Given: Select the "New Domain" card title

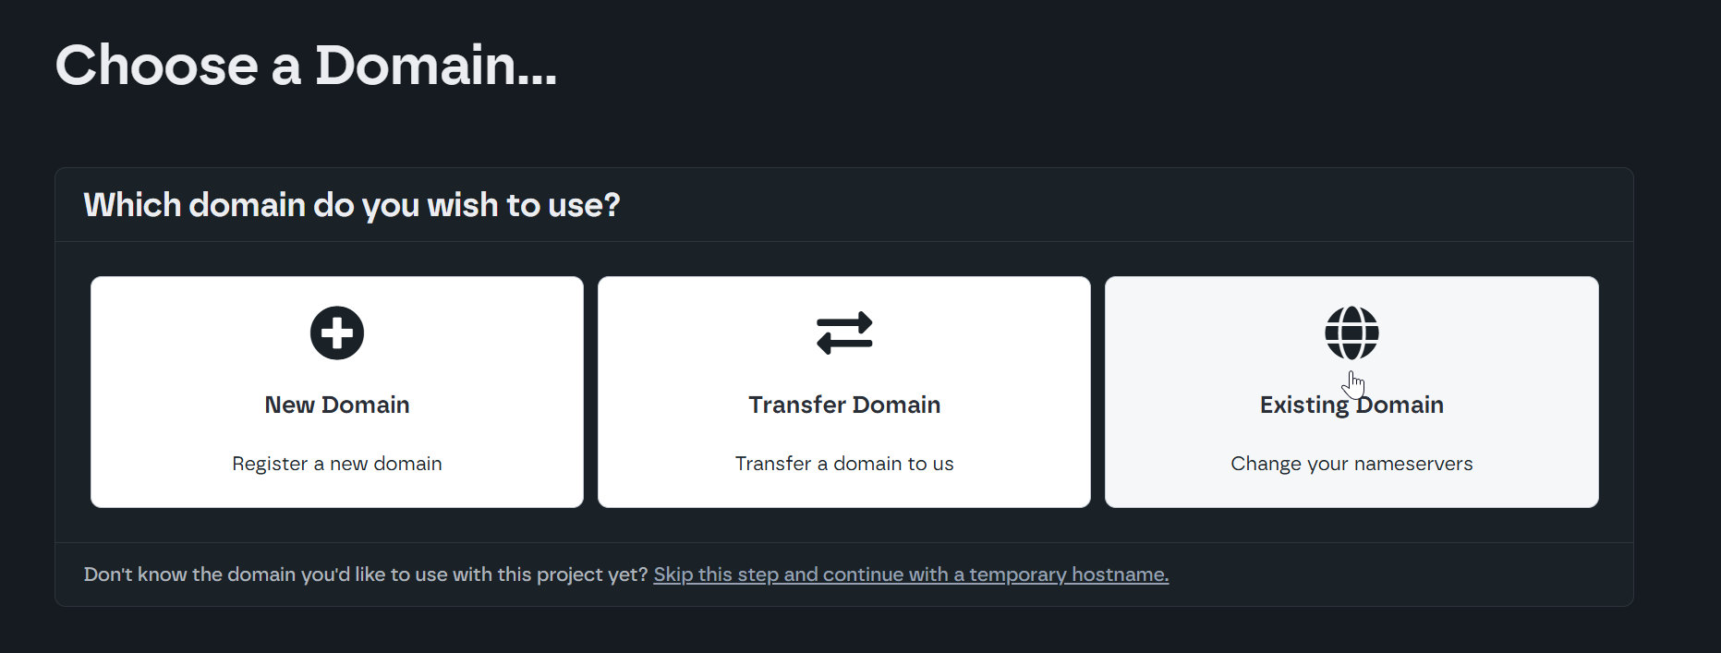Looking at the screenshot, I should point(337,405).
